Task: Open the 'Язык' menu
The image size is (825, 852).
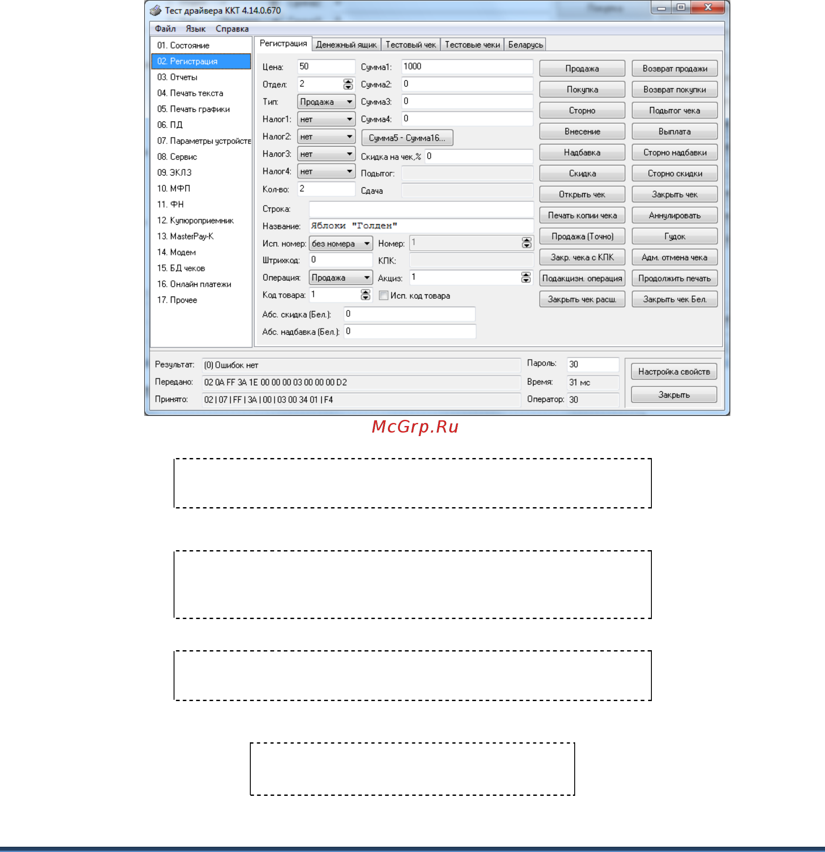Action: click(x=196, y=29)
